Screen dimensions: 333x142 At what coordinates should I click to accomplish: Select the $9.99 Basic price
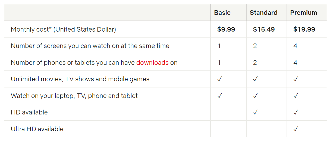click(226, 29)
